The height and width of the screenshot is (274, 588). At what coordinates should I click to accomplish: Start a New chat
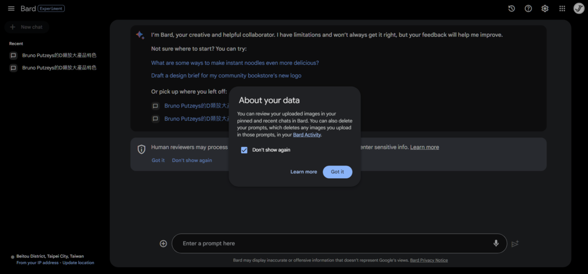click(x=26, y=27)
